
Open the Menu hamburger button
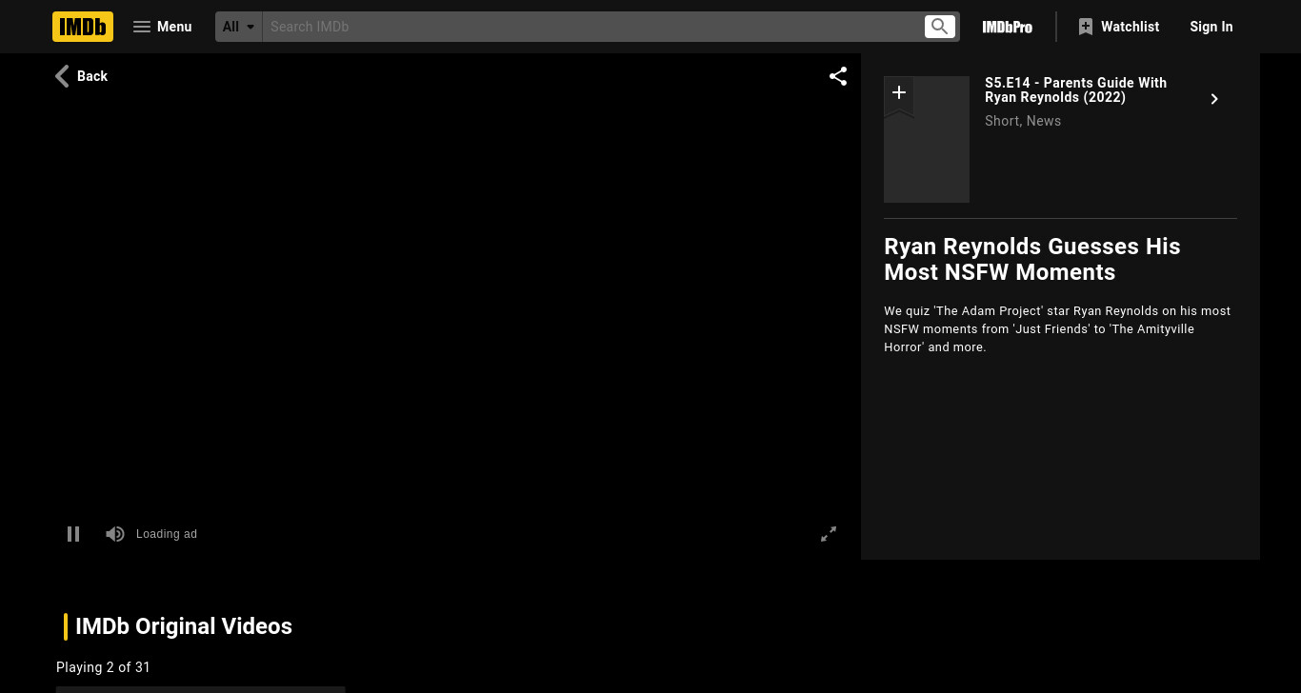(162, 27)
